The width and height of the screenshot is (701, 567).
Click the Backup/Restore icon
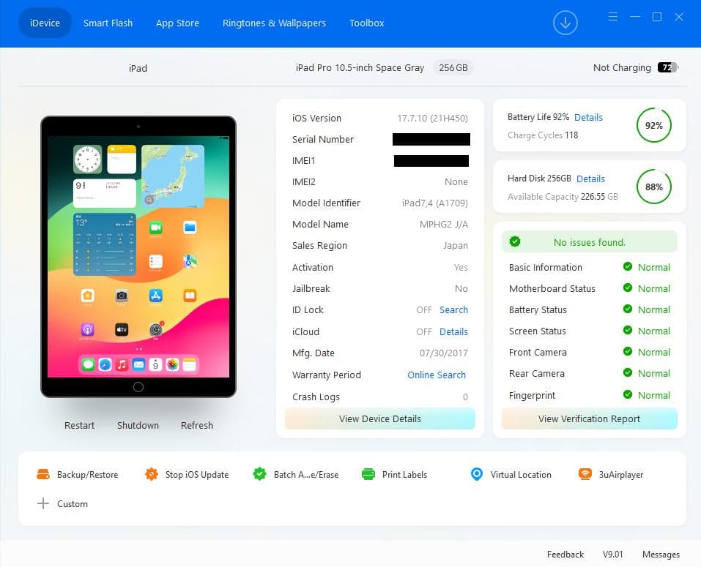pos(43,474)
